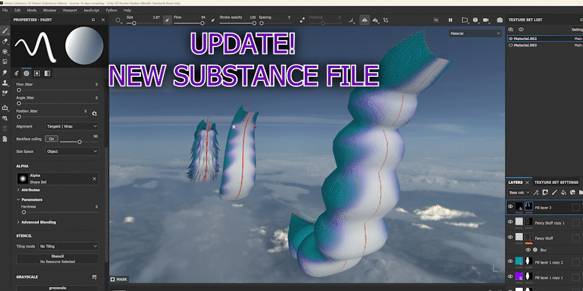
Task: Click the grayscale resource button
Action: [x=57, y=288]
